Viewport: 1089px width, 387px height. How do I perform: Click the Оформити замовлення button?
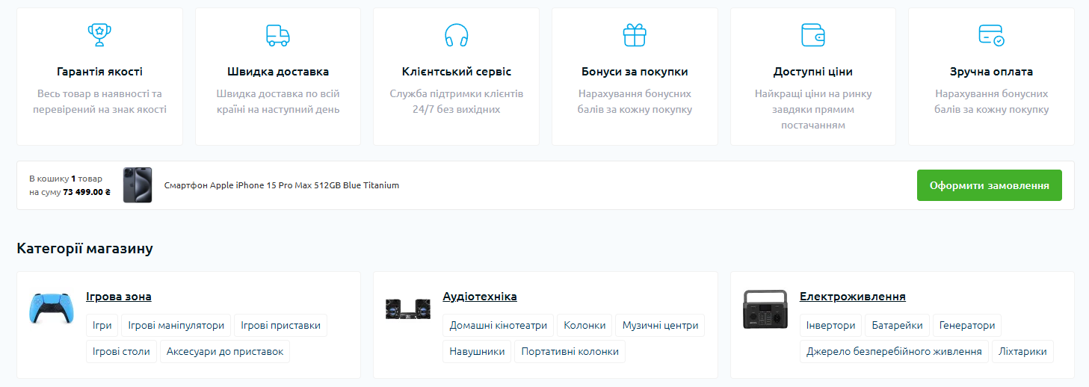pos(990,185)
